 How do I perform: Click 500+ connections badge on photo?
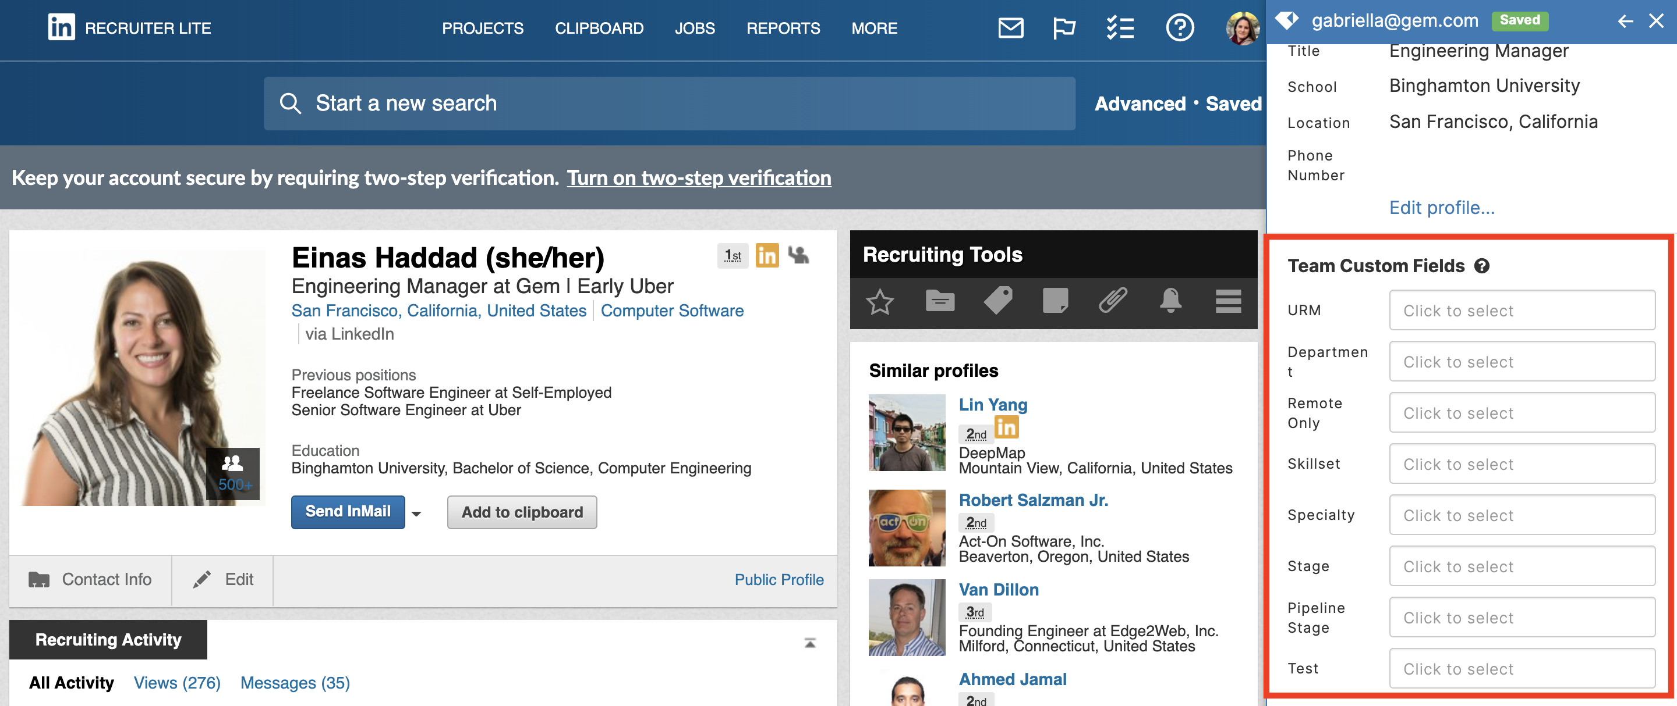tap(233, 473)
